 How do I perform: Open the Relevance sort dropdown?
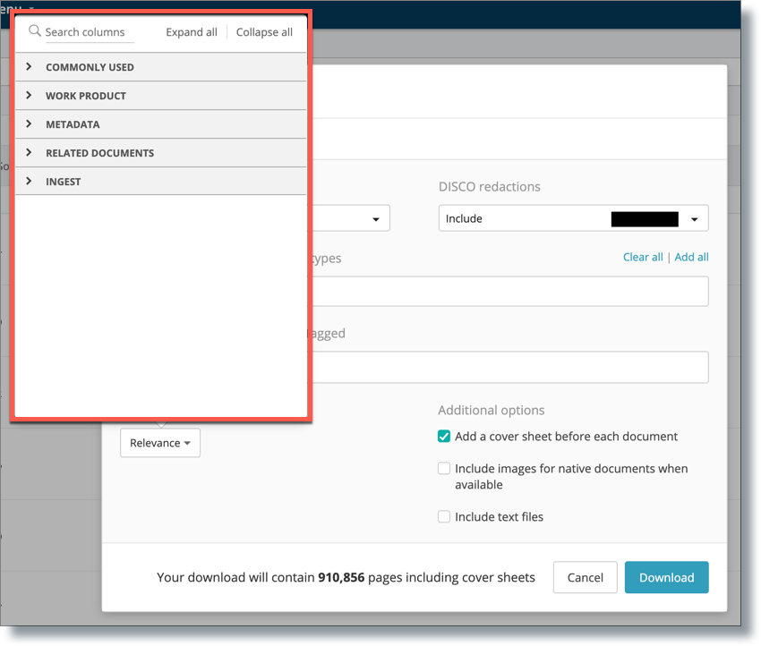point(160,443)
